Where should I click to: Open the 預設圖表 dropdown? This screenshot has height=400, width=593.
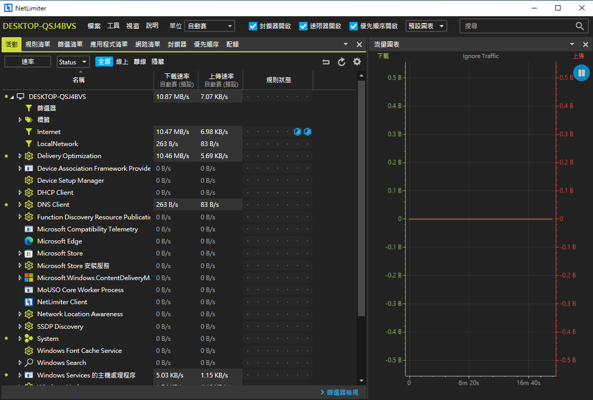click(426, 26)
